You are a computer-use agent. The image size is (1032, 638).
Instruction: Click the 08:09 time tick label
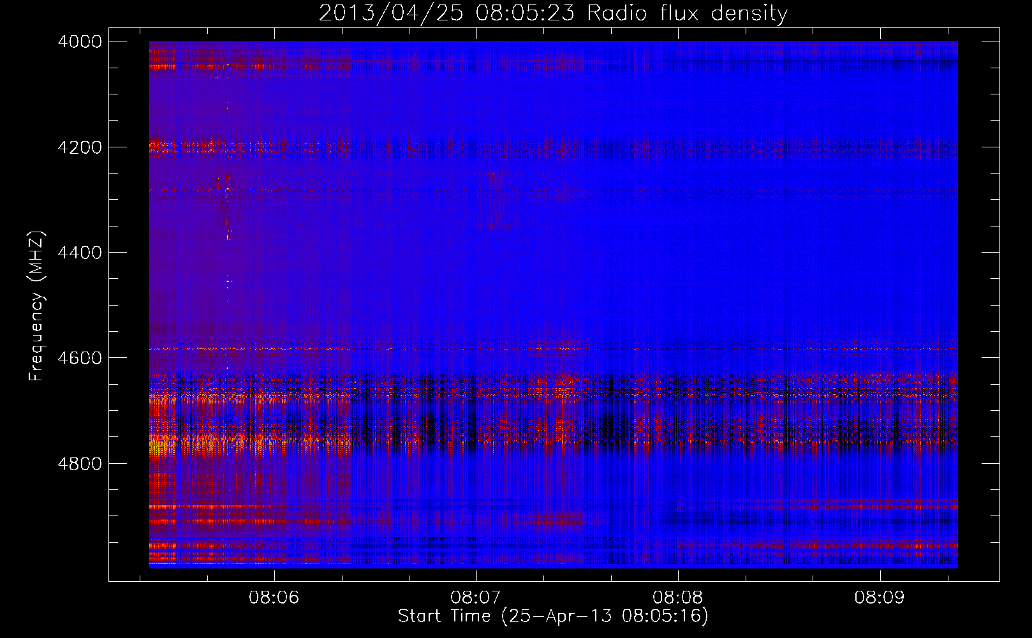tap(880, 597)
